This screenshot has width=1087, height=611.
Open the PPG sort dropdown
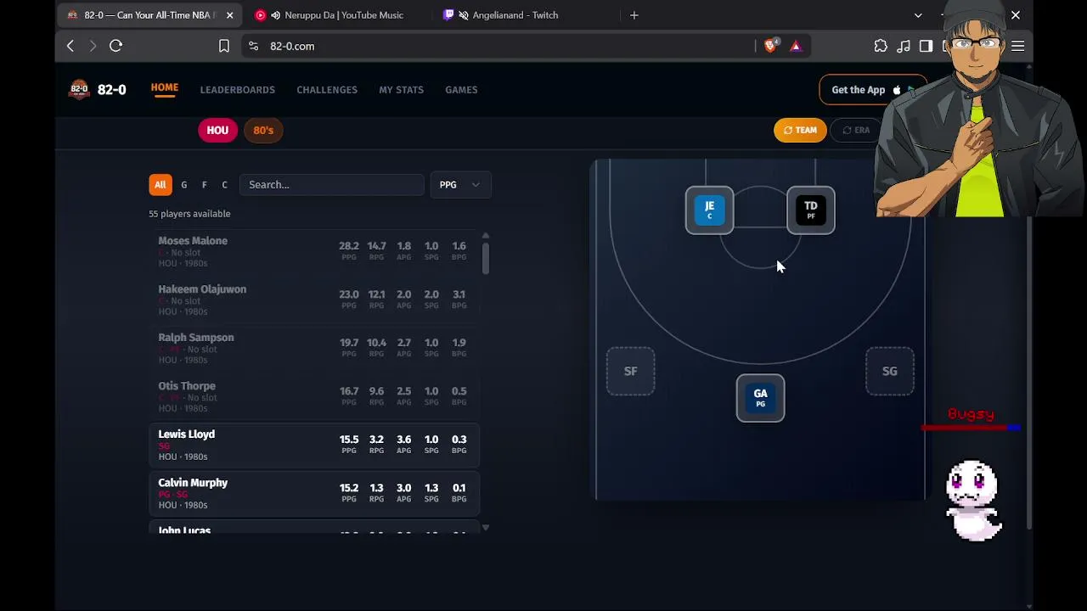click(460, 185)
